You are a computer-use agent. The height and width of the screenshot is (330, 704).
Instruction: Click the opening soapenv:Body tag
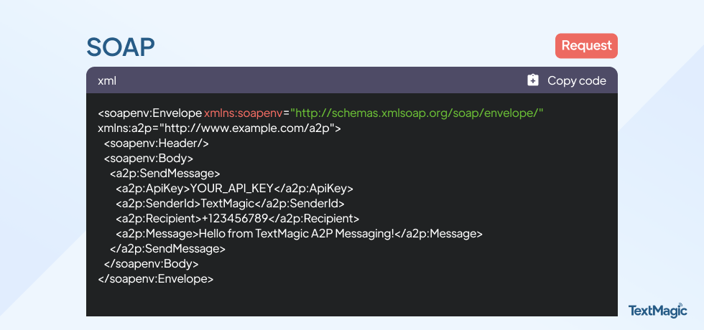point(149,159)
